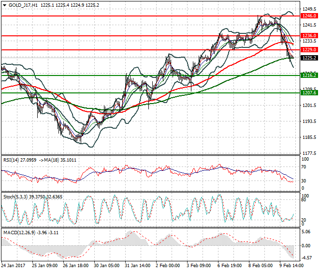Click the current price label 1225.2

pyautogui.click(x=309, y=58)
